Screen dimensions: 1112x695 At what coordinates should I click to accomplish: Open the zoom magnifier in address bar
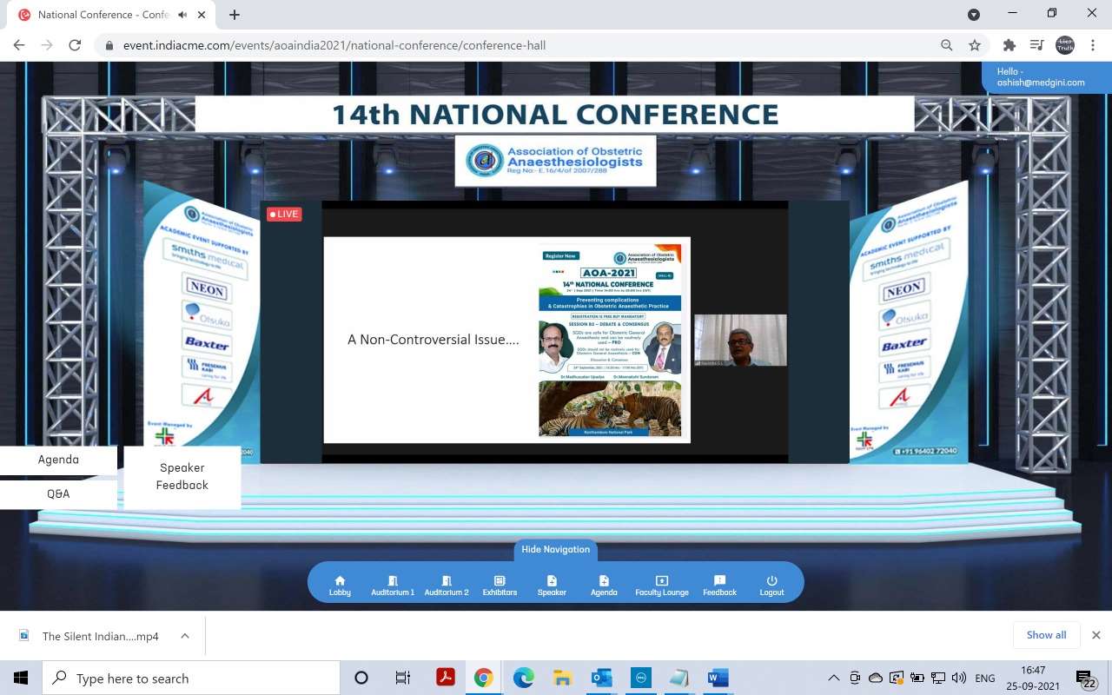point(947,45)
